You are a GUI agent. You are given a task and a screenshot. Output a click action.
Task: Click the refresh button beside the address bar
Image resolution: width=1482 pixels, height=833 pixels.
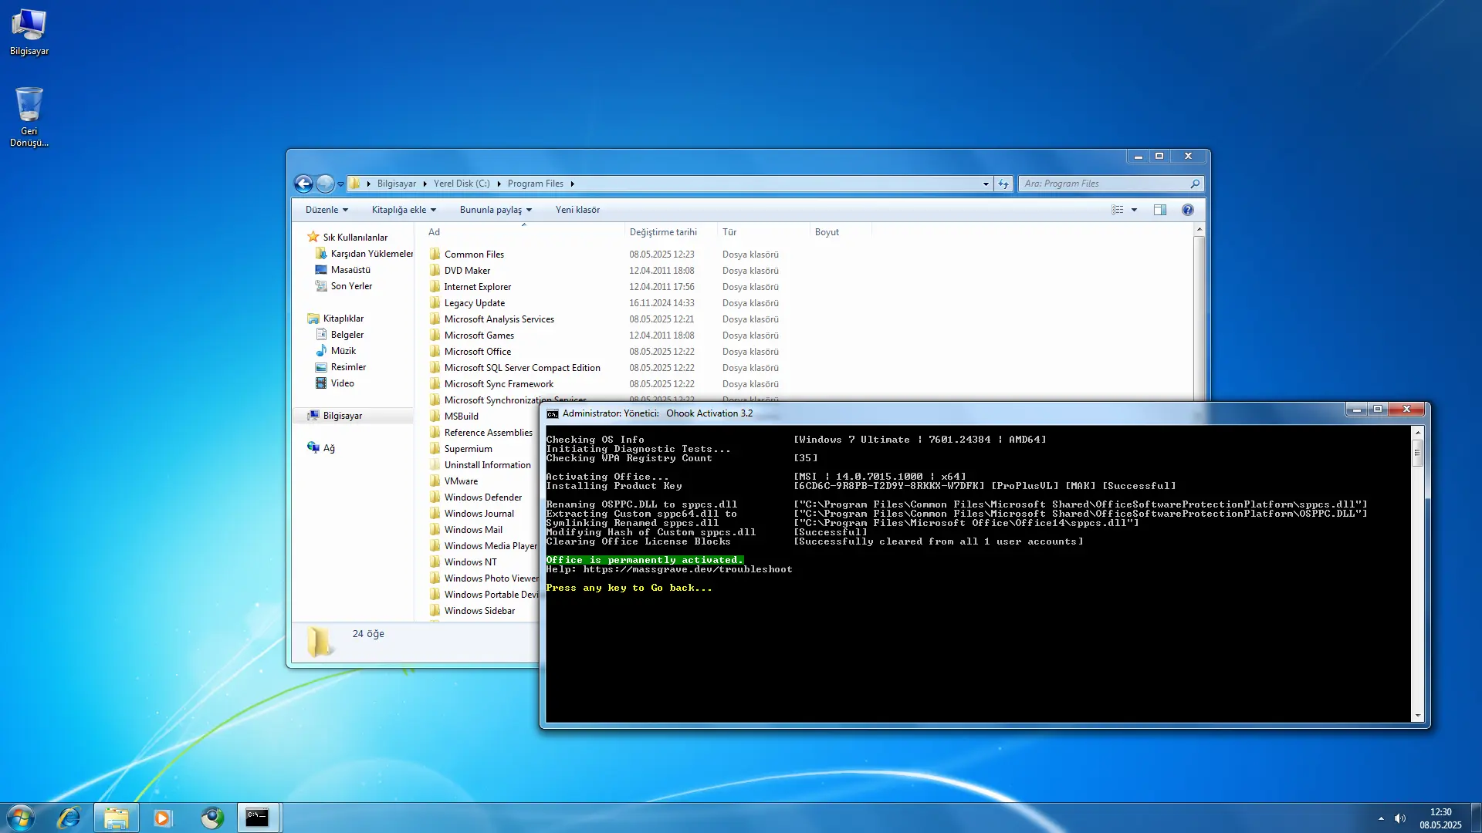pyautogui.click(x=1003, y=184)
